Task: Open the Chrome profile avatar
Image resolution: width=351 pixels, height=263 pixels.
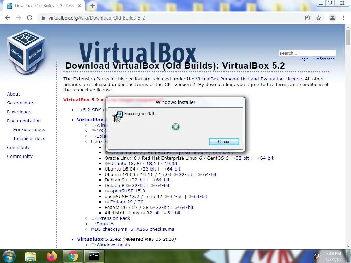Action: (332, 18)
